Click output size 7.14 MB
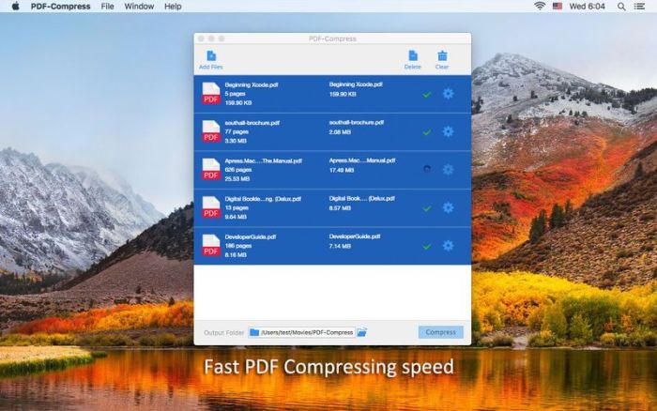This screenshot has height=411, width=657. click(x=340, y=247)
